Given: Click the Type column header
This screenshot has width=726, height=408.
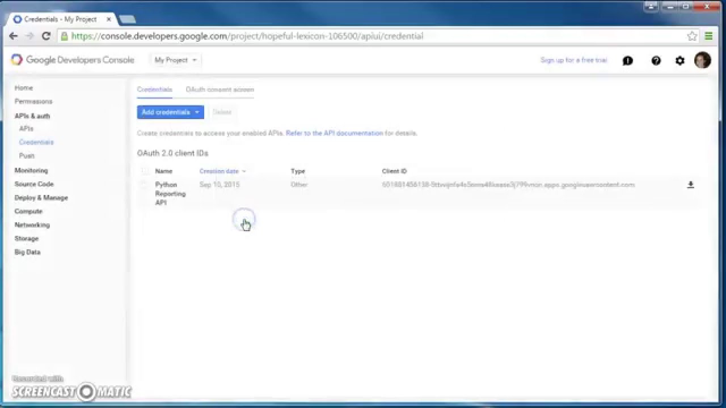Looking at the screenshot, I should click(x=298, y=171).
